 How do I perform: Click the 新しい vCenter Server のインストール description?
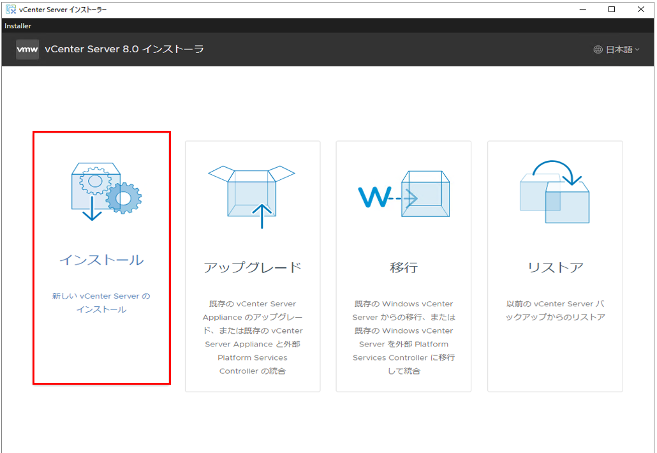point(101,302)
